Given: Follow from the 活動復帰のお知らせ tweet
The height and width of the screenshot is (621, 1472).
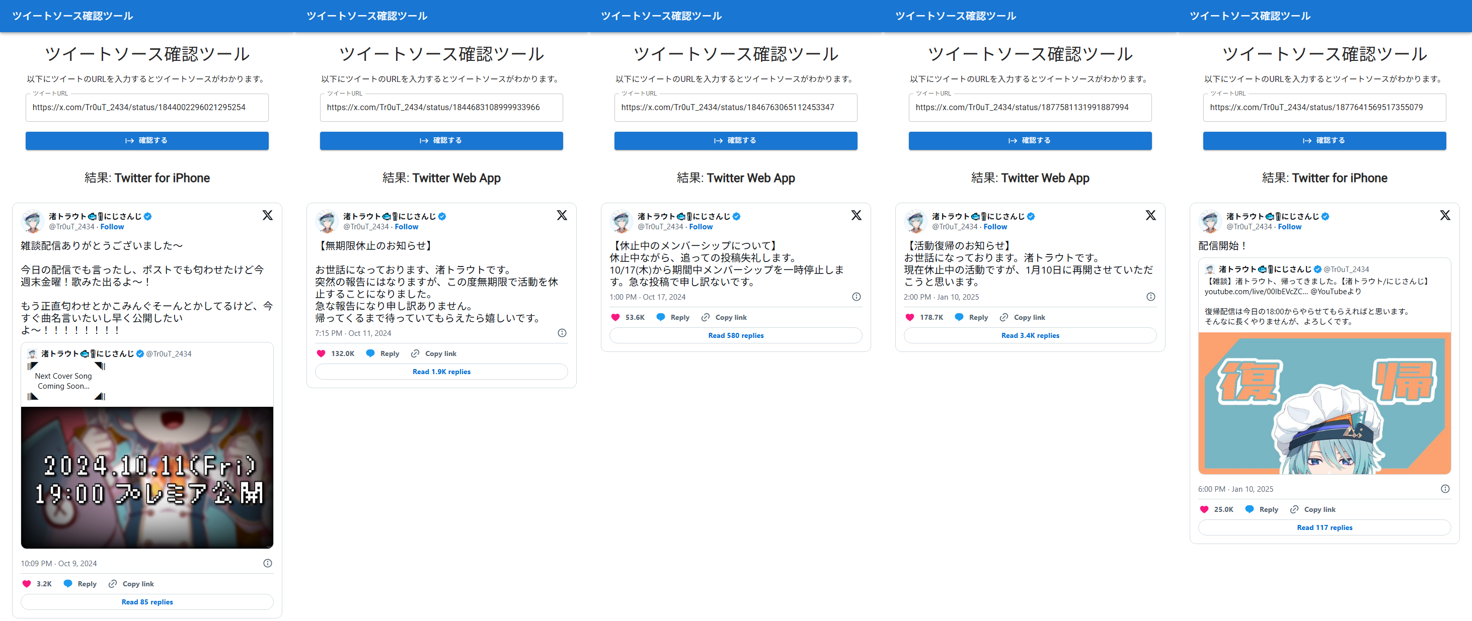Looking at the screenshot, I should point(995,227).
